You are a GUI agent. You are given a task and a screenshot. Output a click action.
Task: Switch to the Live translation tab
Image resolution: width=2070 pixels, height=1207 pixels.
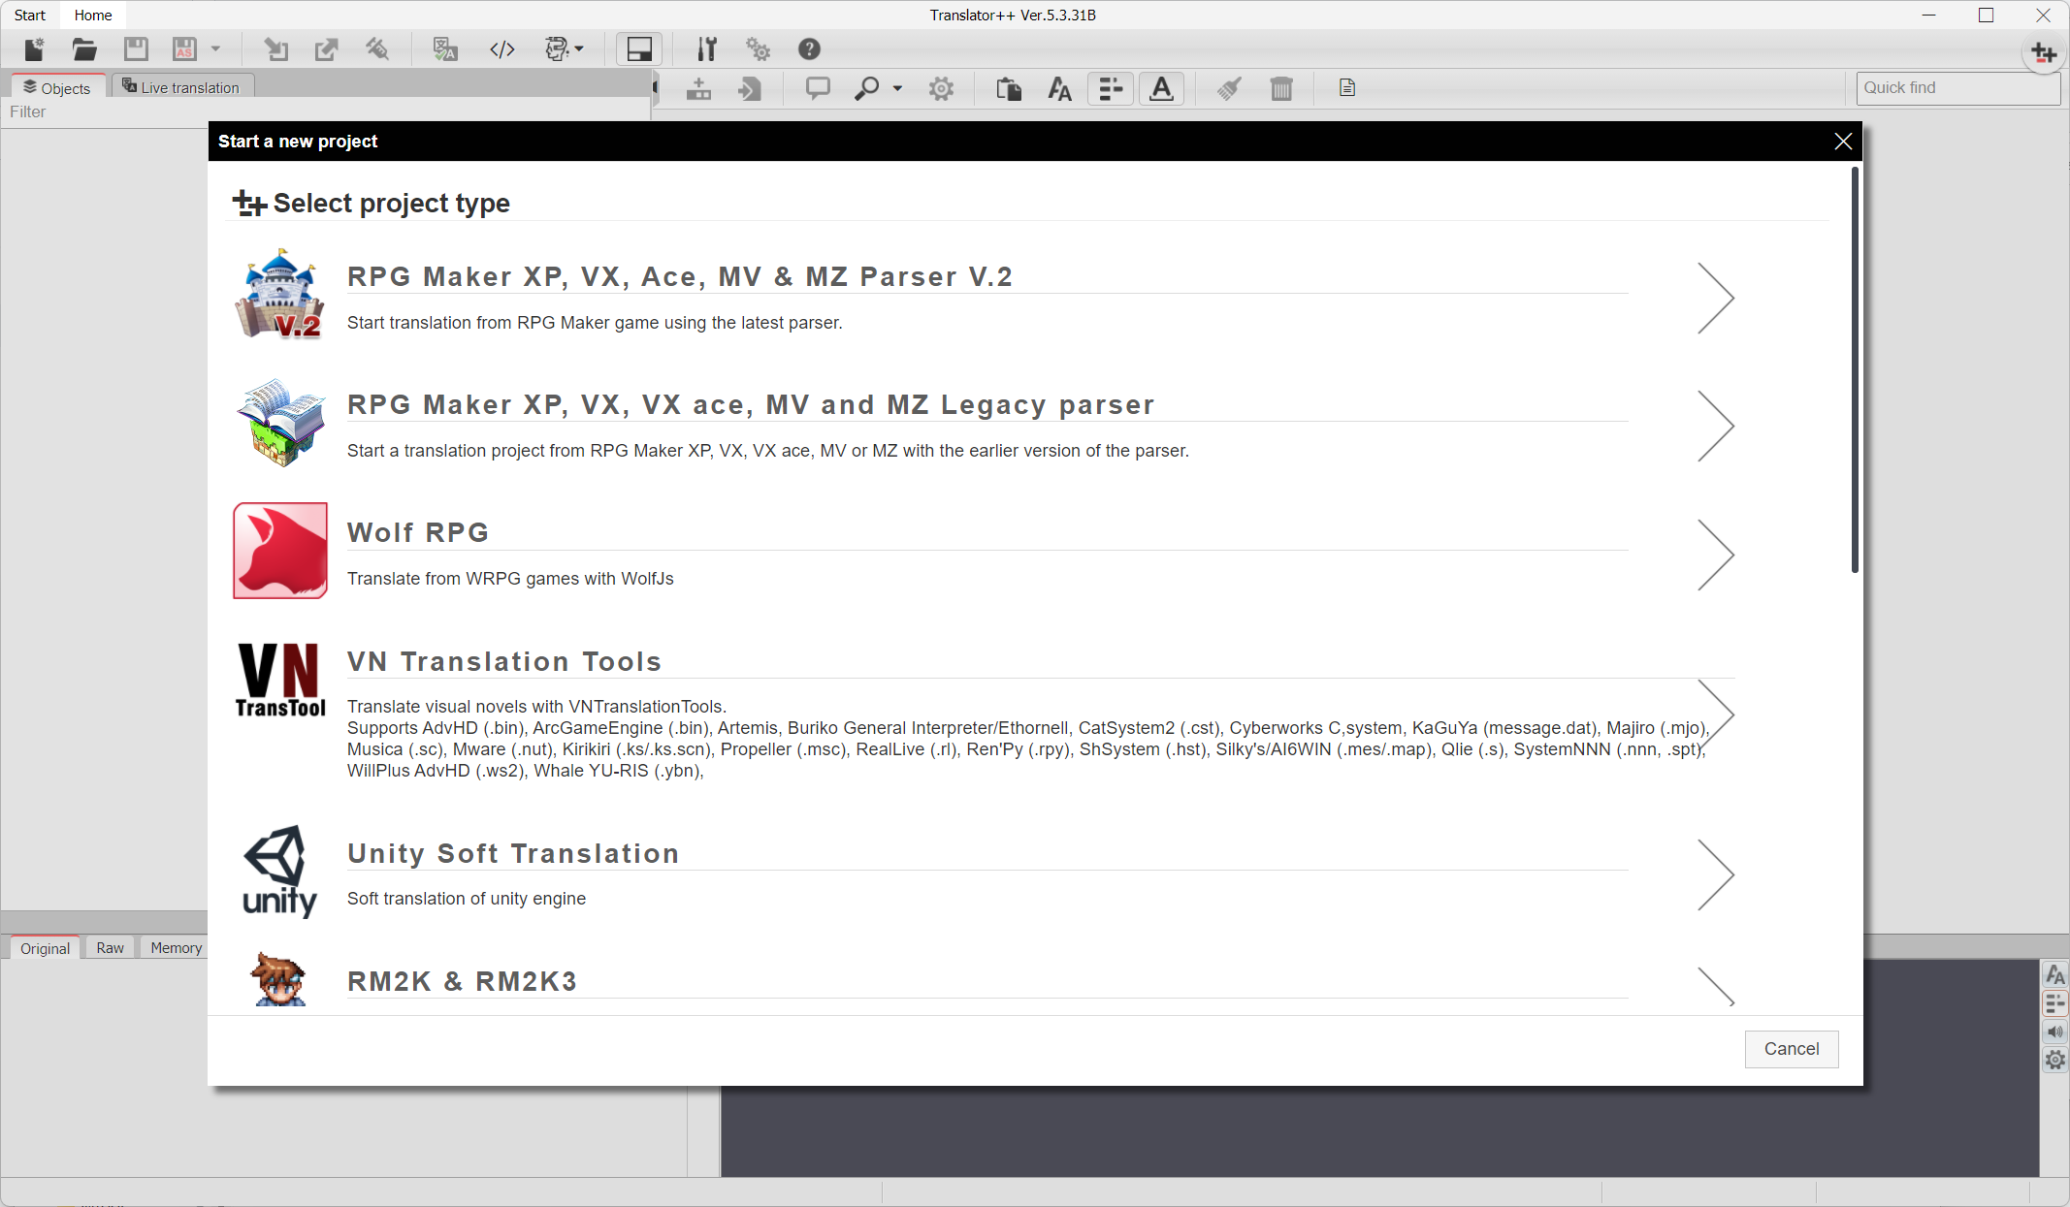182,87
